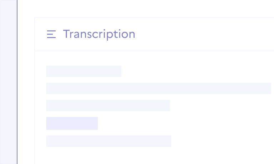This screenshot has height=164, width=274.
Task: Click the highlighted darker transcript line
Action: click(72, 123)
